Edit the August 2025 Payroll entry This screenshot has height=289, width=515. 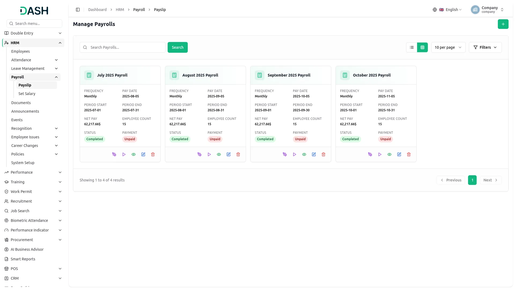click(229, 154)
